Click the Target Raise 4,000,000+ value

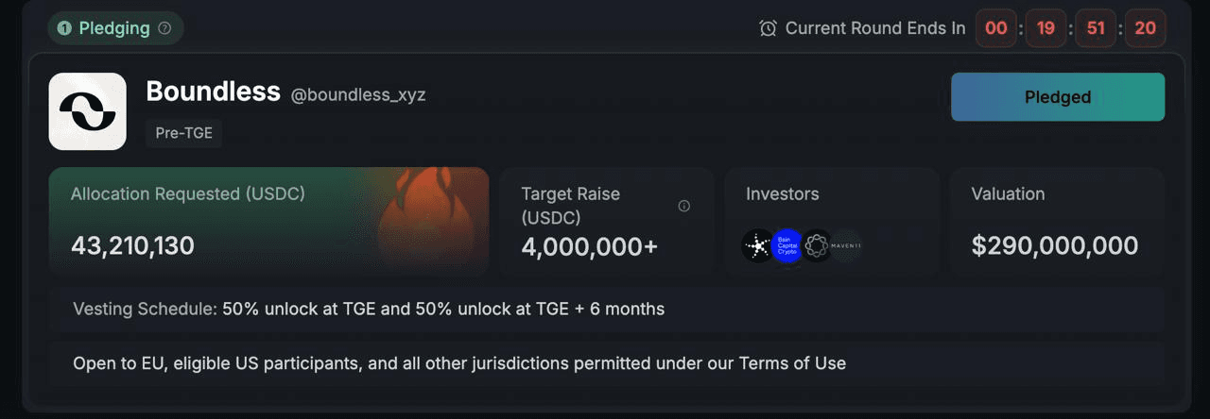click(x=589, y=246)
